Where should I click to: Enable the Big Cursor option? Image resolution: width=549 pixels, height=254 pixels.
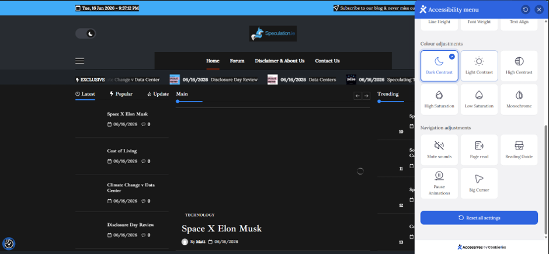coord(479,183)
